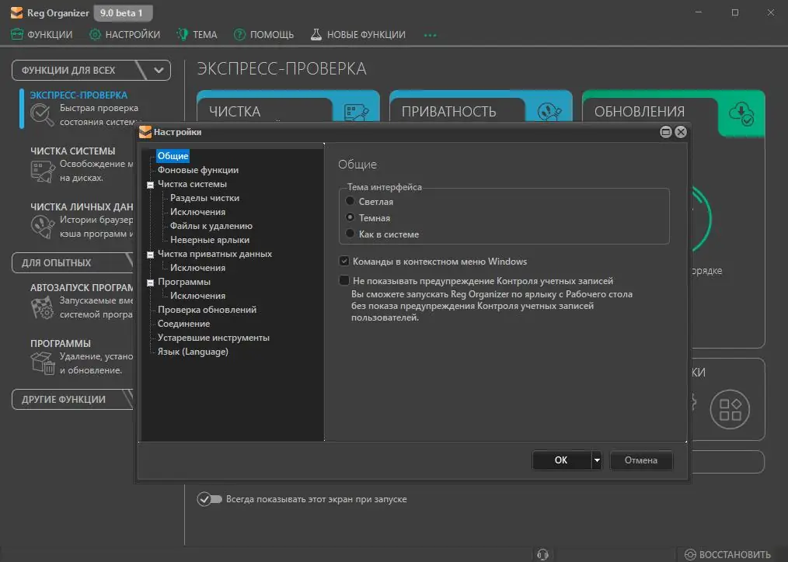Click the round apps grid icon at bottom right
The width and height of the screenshot is (788, 562).
click(x=730, y=409)
